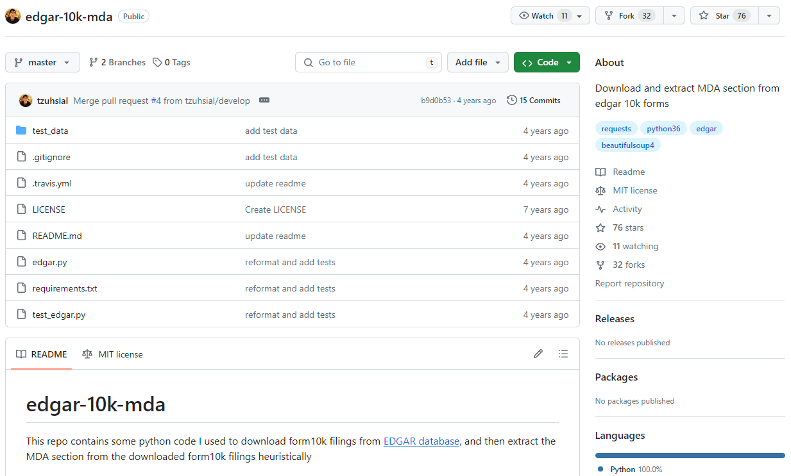Open pull request #4 link
Image resolution: width=791 pixels, height=476 pixels.
[156, 101]
